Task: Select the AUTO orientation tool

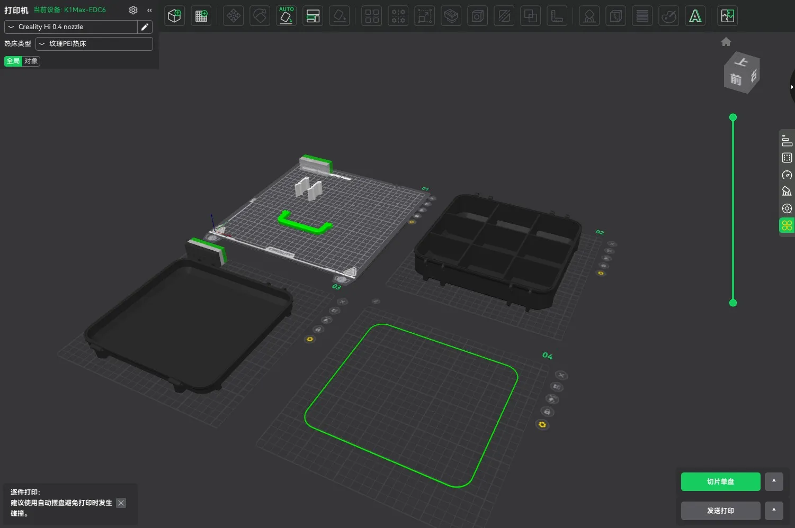Action: (286, 16)
